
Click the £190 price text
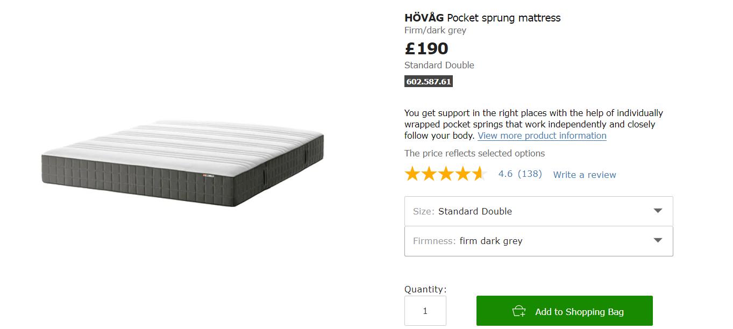pos(426,48)
